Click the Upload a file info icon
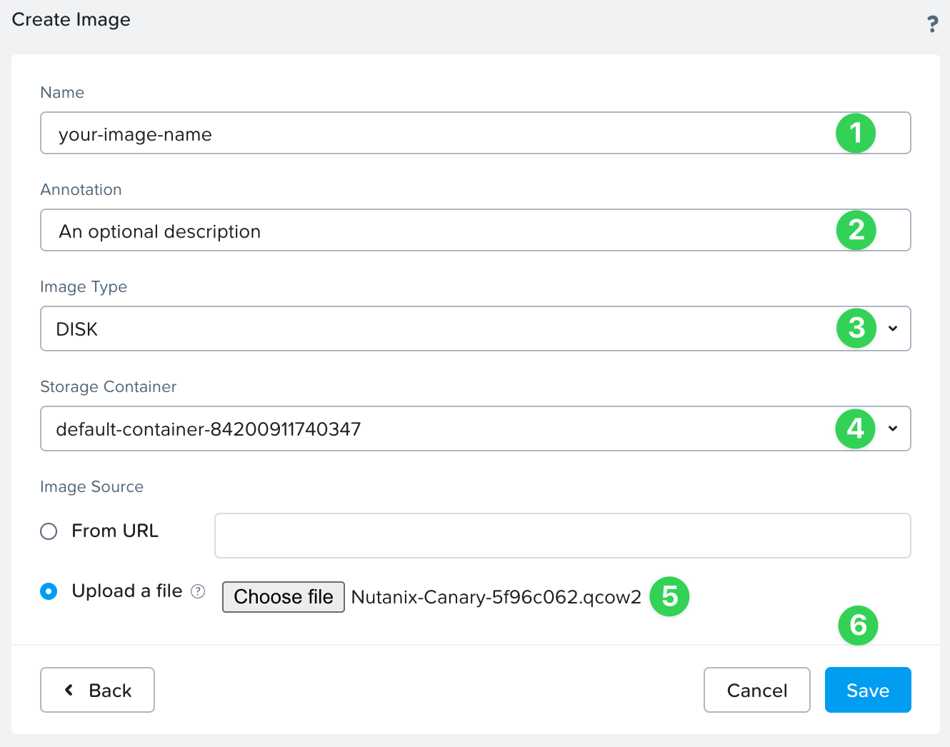This screenshot has width=950, height=747. [198, 591]
